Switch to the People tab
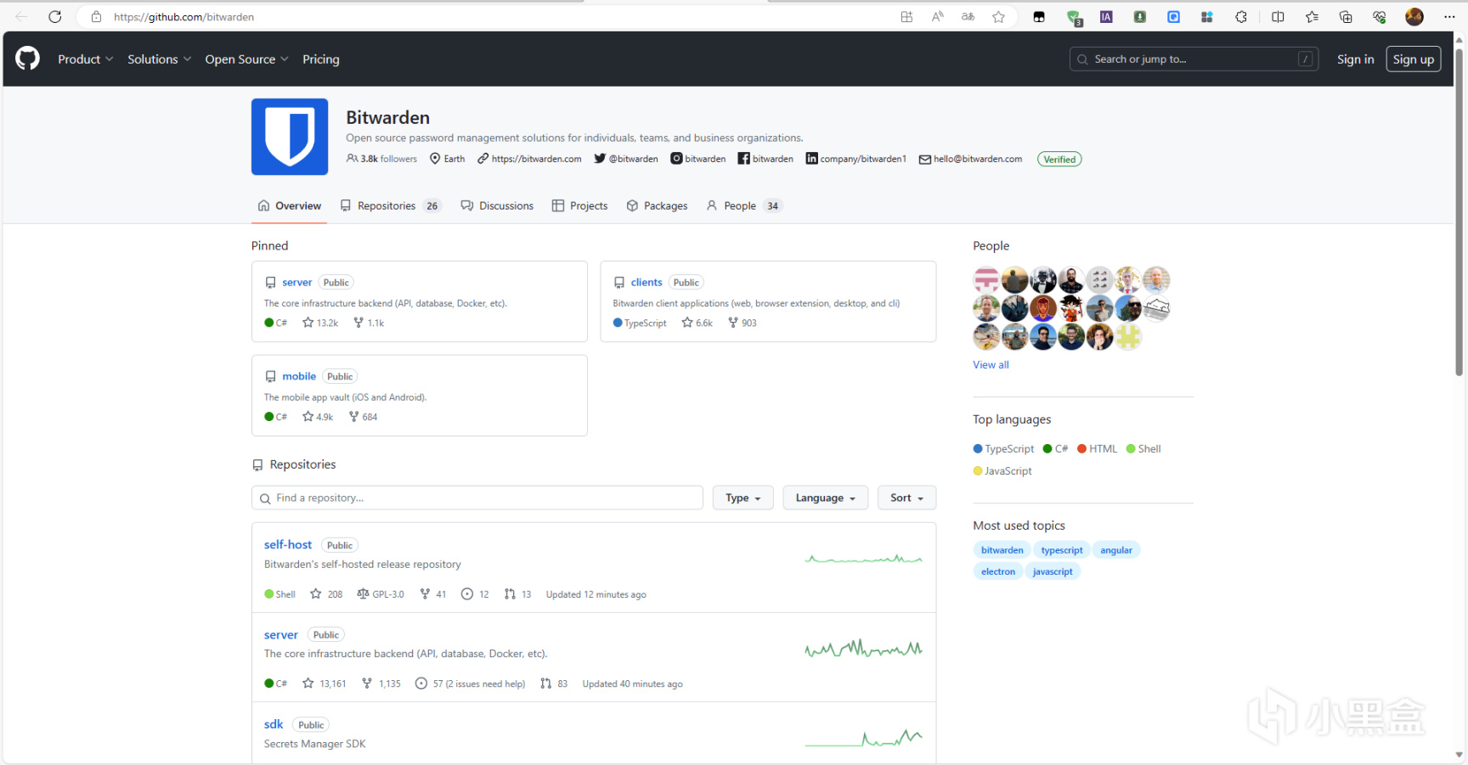The width and height of the screenshot is (1468, 765). [x=743, y=205]
